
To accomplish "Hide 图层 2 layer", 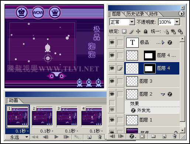I will tap(112, 94).
